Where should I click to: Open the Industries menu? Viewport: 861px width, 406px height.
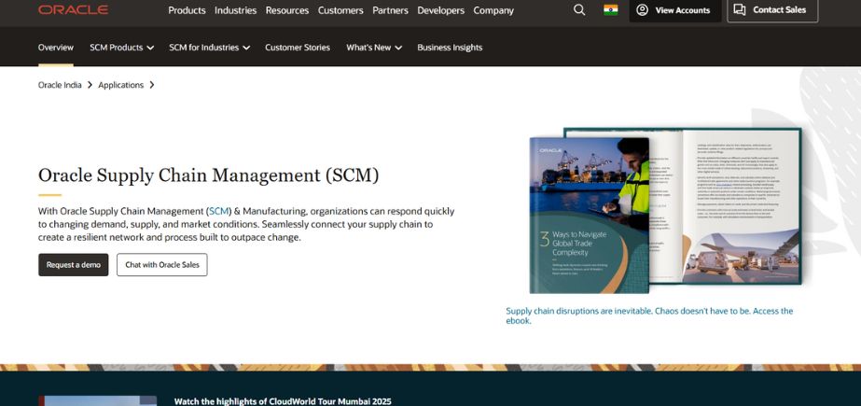click(x=236, y=10)
